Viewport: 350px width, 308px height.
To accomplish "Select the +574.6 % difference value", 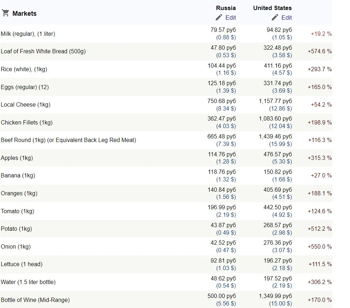I will 320,52.
